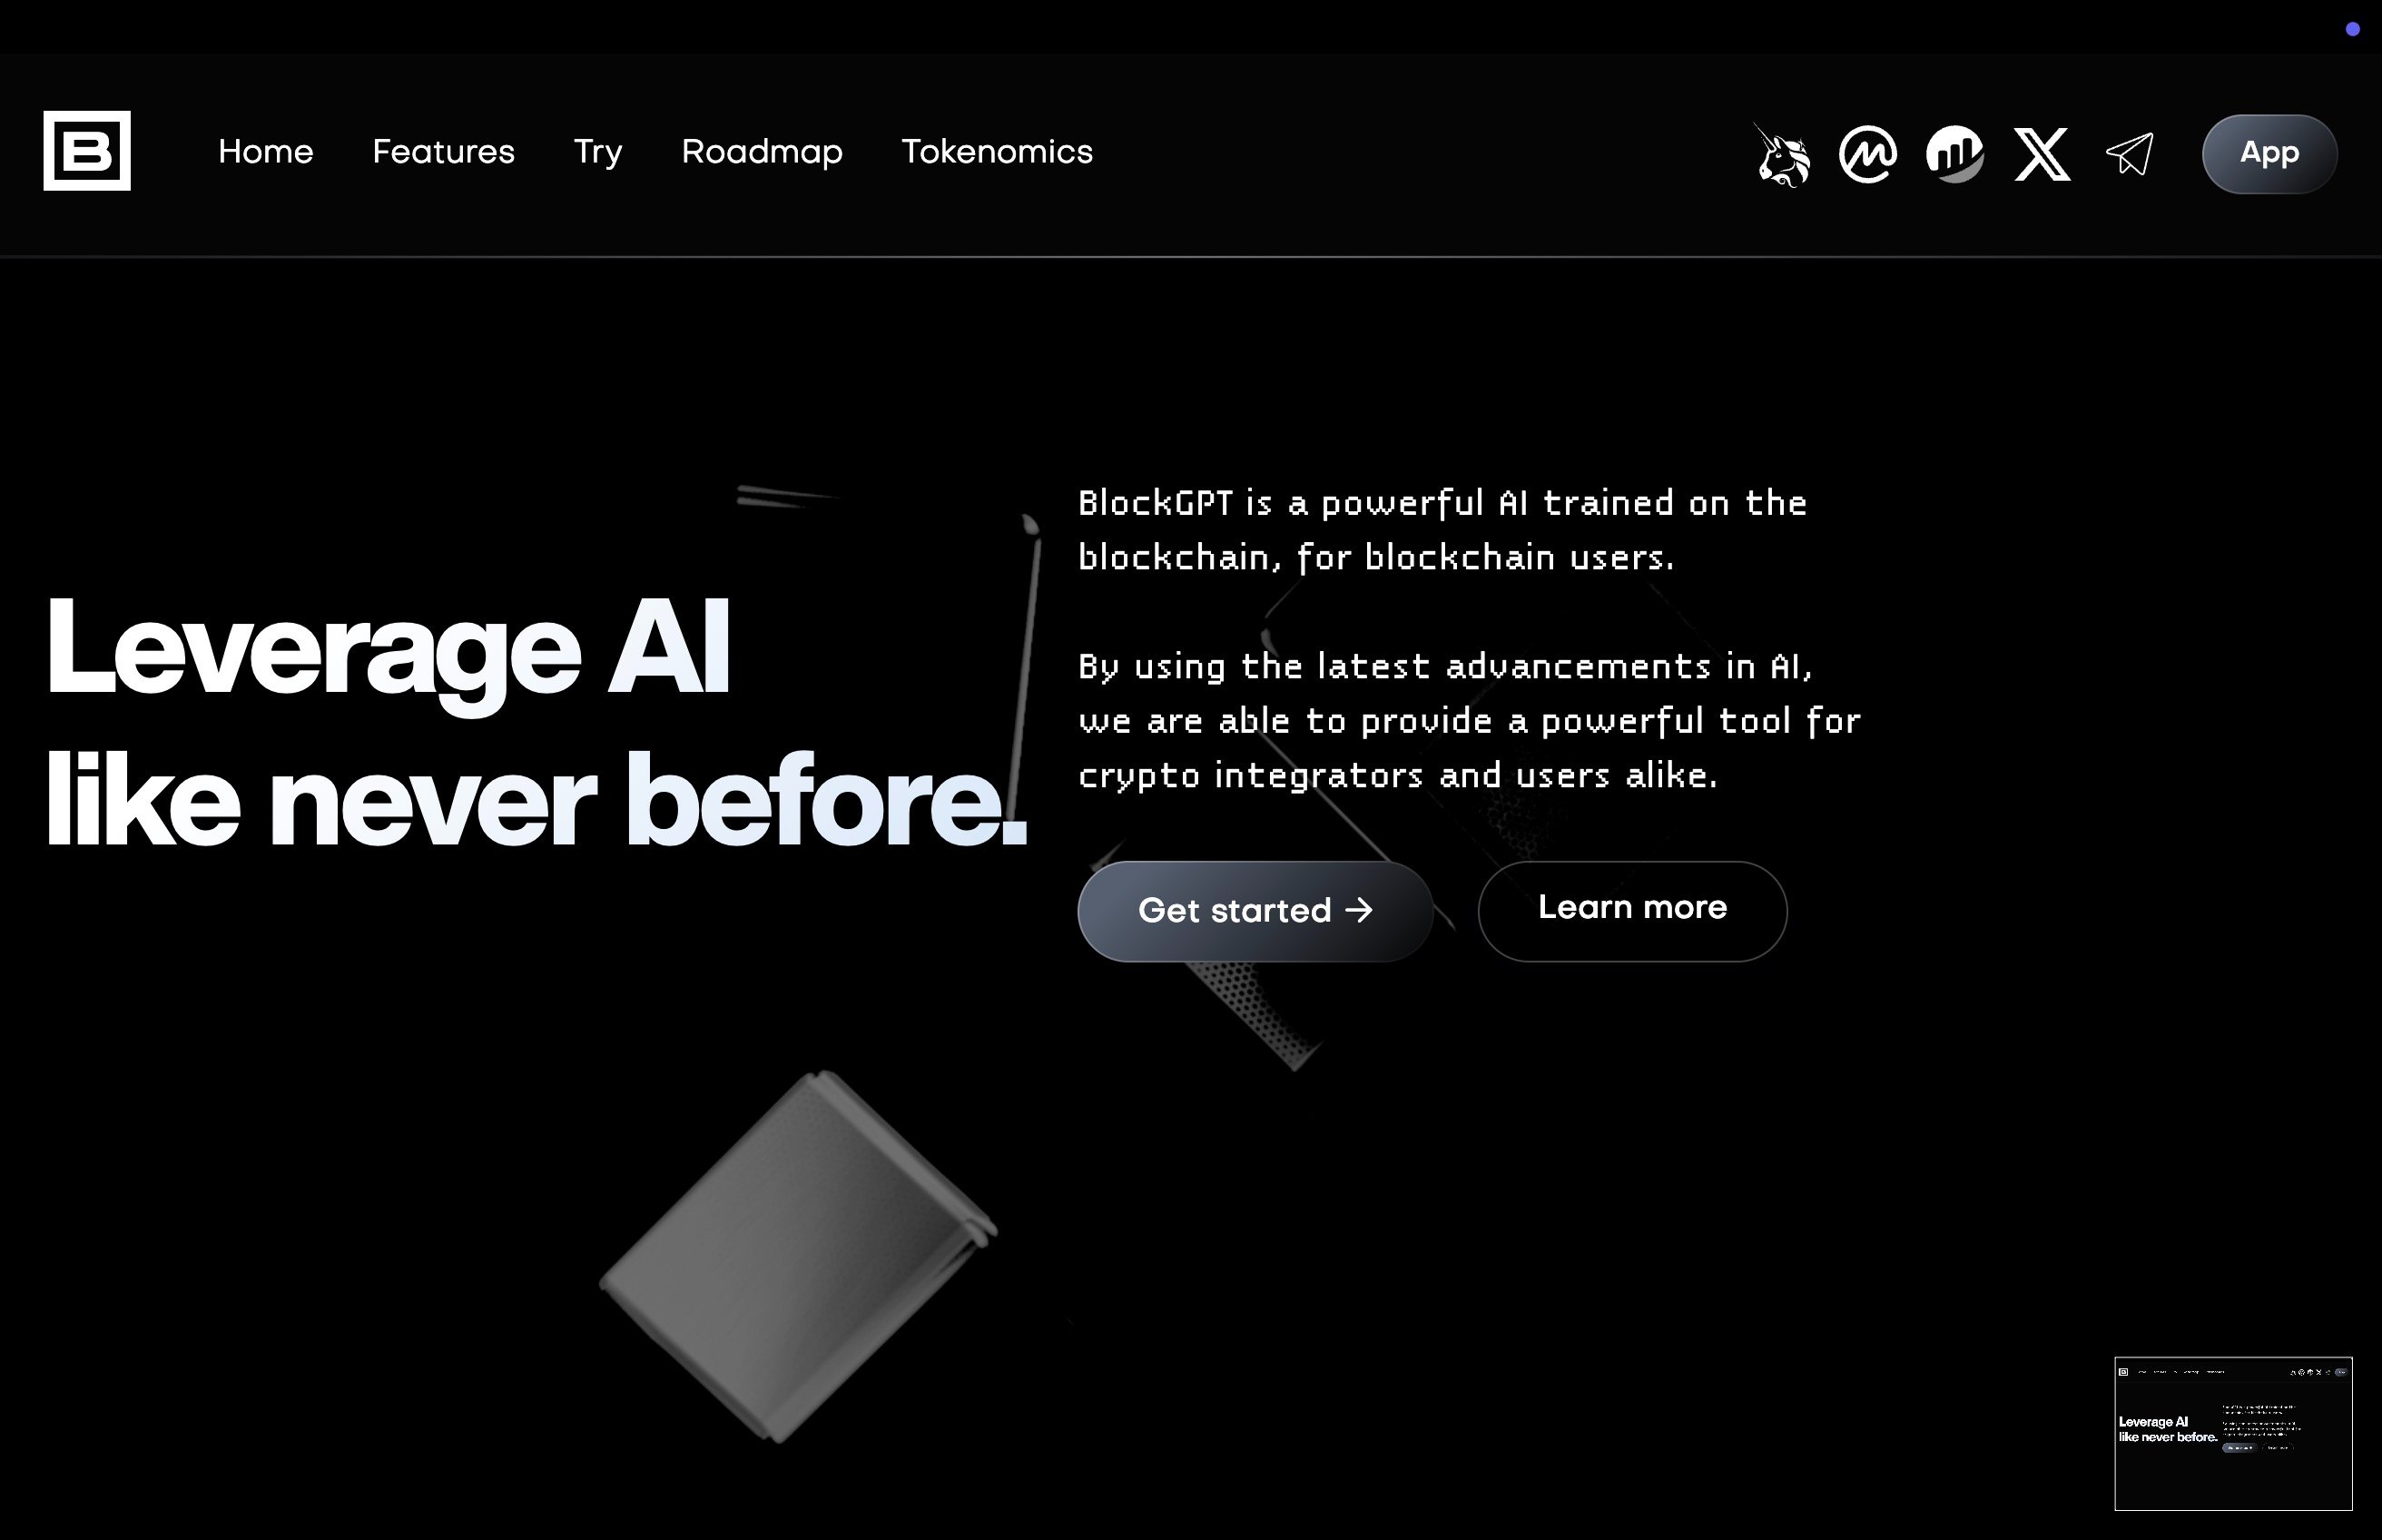Image resolution: width=2382 pixels, height=1540 pixels.
Task: Select the Features navigation menu item
Action: pyautogui.click(x=443, y=153)
